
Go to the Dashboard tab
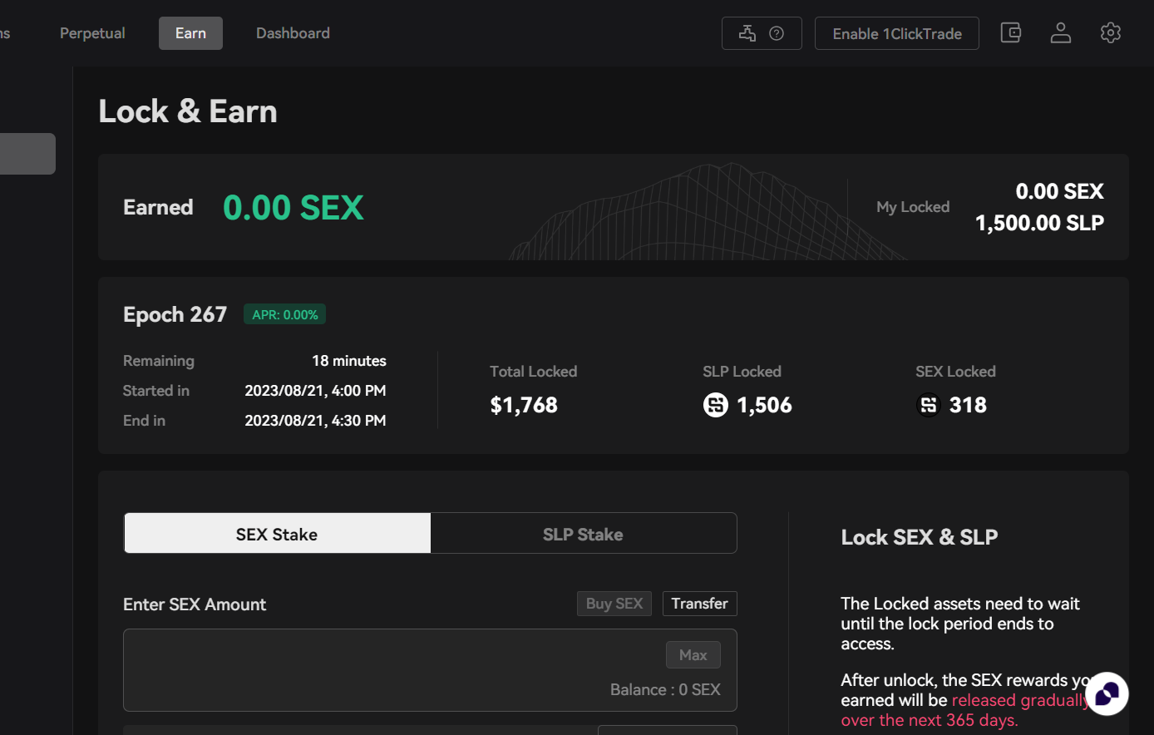tap(293, 33)
